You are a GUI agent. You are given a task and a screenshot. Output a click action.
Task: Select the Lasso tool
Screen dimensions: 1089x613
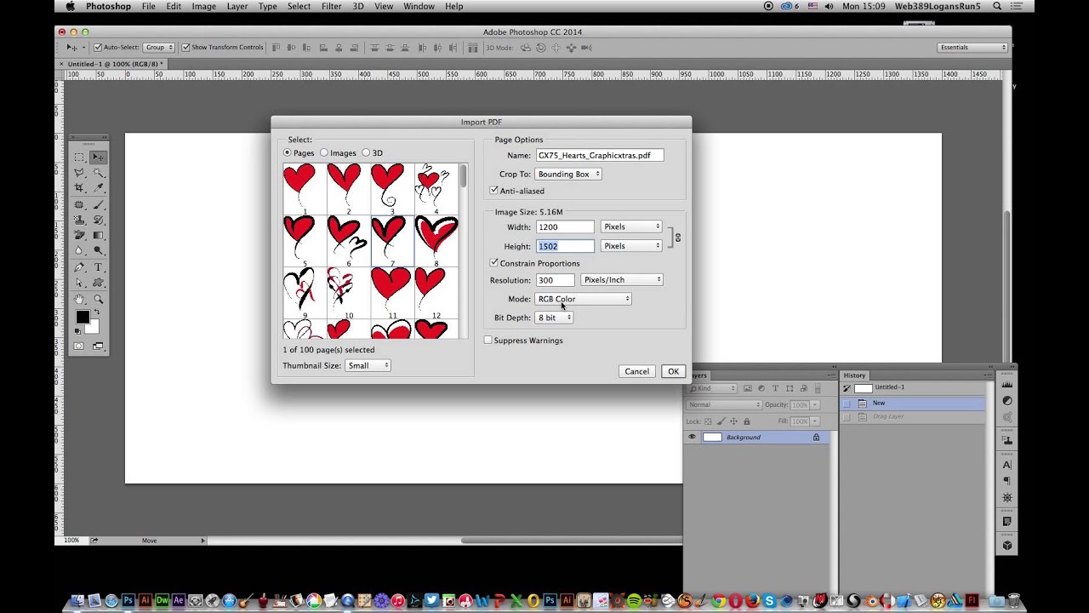tap(79, 172)
